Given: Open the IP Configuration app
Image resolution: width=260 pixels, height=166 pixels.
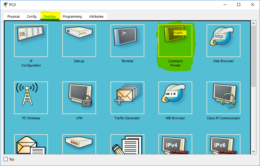Looking at the screenshot, I should tap(31, 41).
